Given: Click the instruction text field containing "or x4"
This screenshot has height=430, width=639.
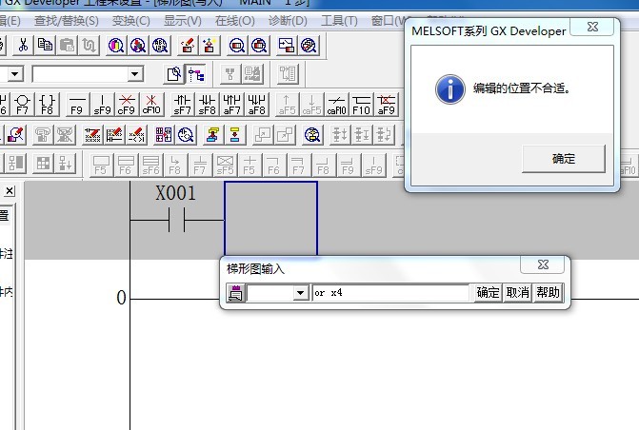Looking at the screenshot, I should pyautogui.click(x=390, y=293).
